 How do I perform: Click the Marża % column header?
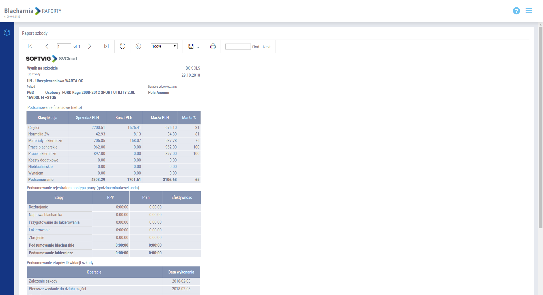pyautogui.click(x=189, y=118)
